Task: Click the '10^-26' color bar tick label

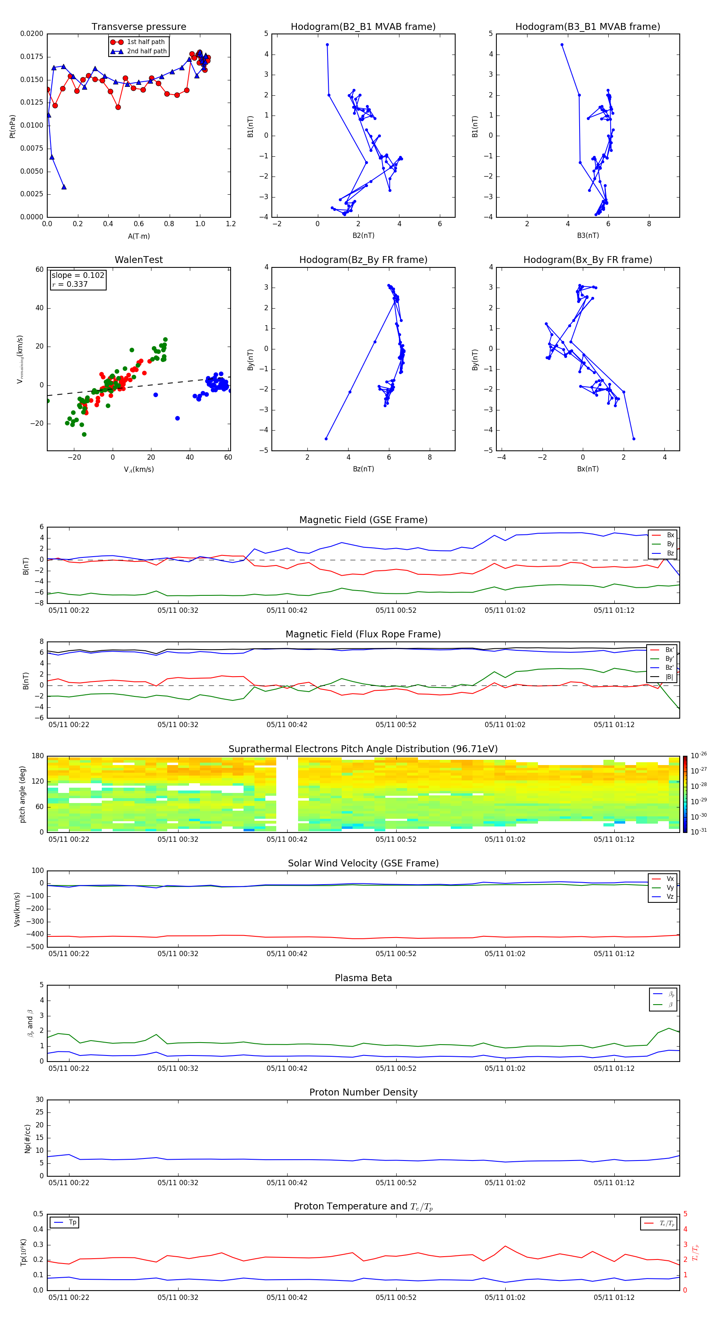Action: (698, 755)
